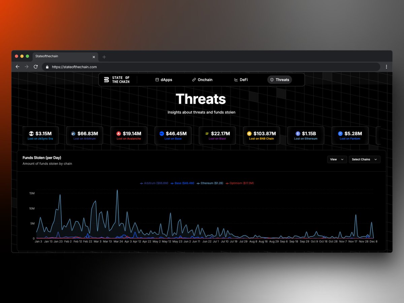
Task: Open the Onchain navigation tab
Action: pos(202,80)
